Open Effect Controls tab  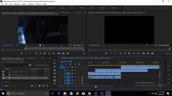[x=66, y=13]
